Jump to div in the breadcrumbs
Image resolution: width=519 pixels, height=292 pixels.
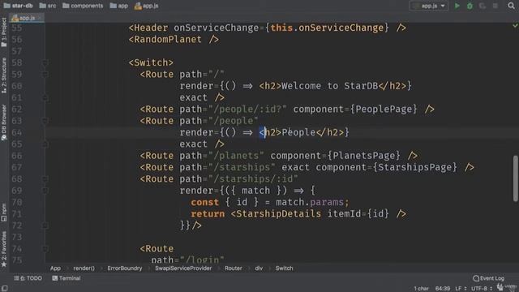(259, 268)
